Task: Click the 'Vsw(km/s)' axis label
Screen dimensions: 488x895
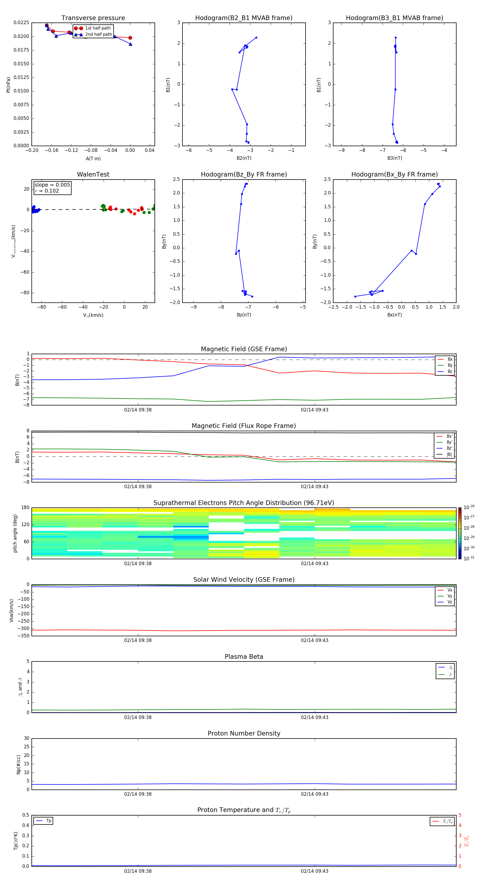Action: 11,610
